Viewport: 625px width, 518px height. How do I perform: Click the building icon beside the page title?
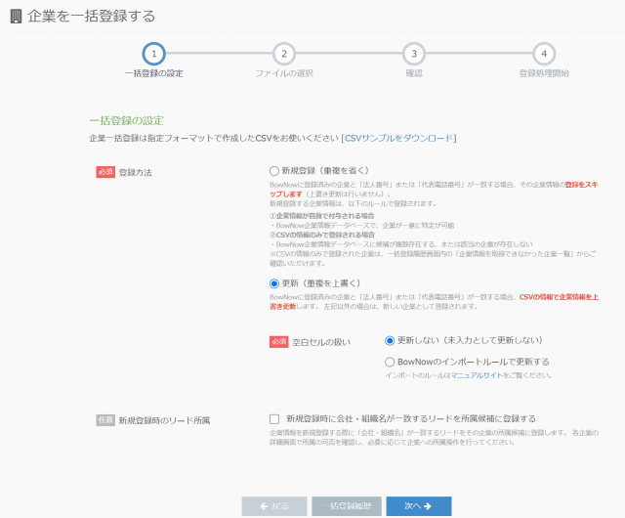16,17
